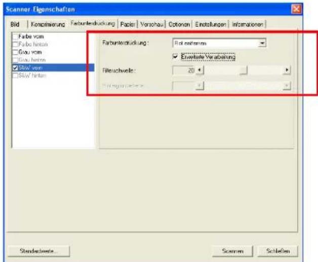Click the Filterschwelle value field showing 20
Image resolution: width=318 pixels, height=262 pixels.
pos(184,70)
